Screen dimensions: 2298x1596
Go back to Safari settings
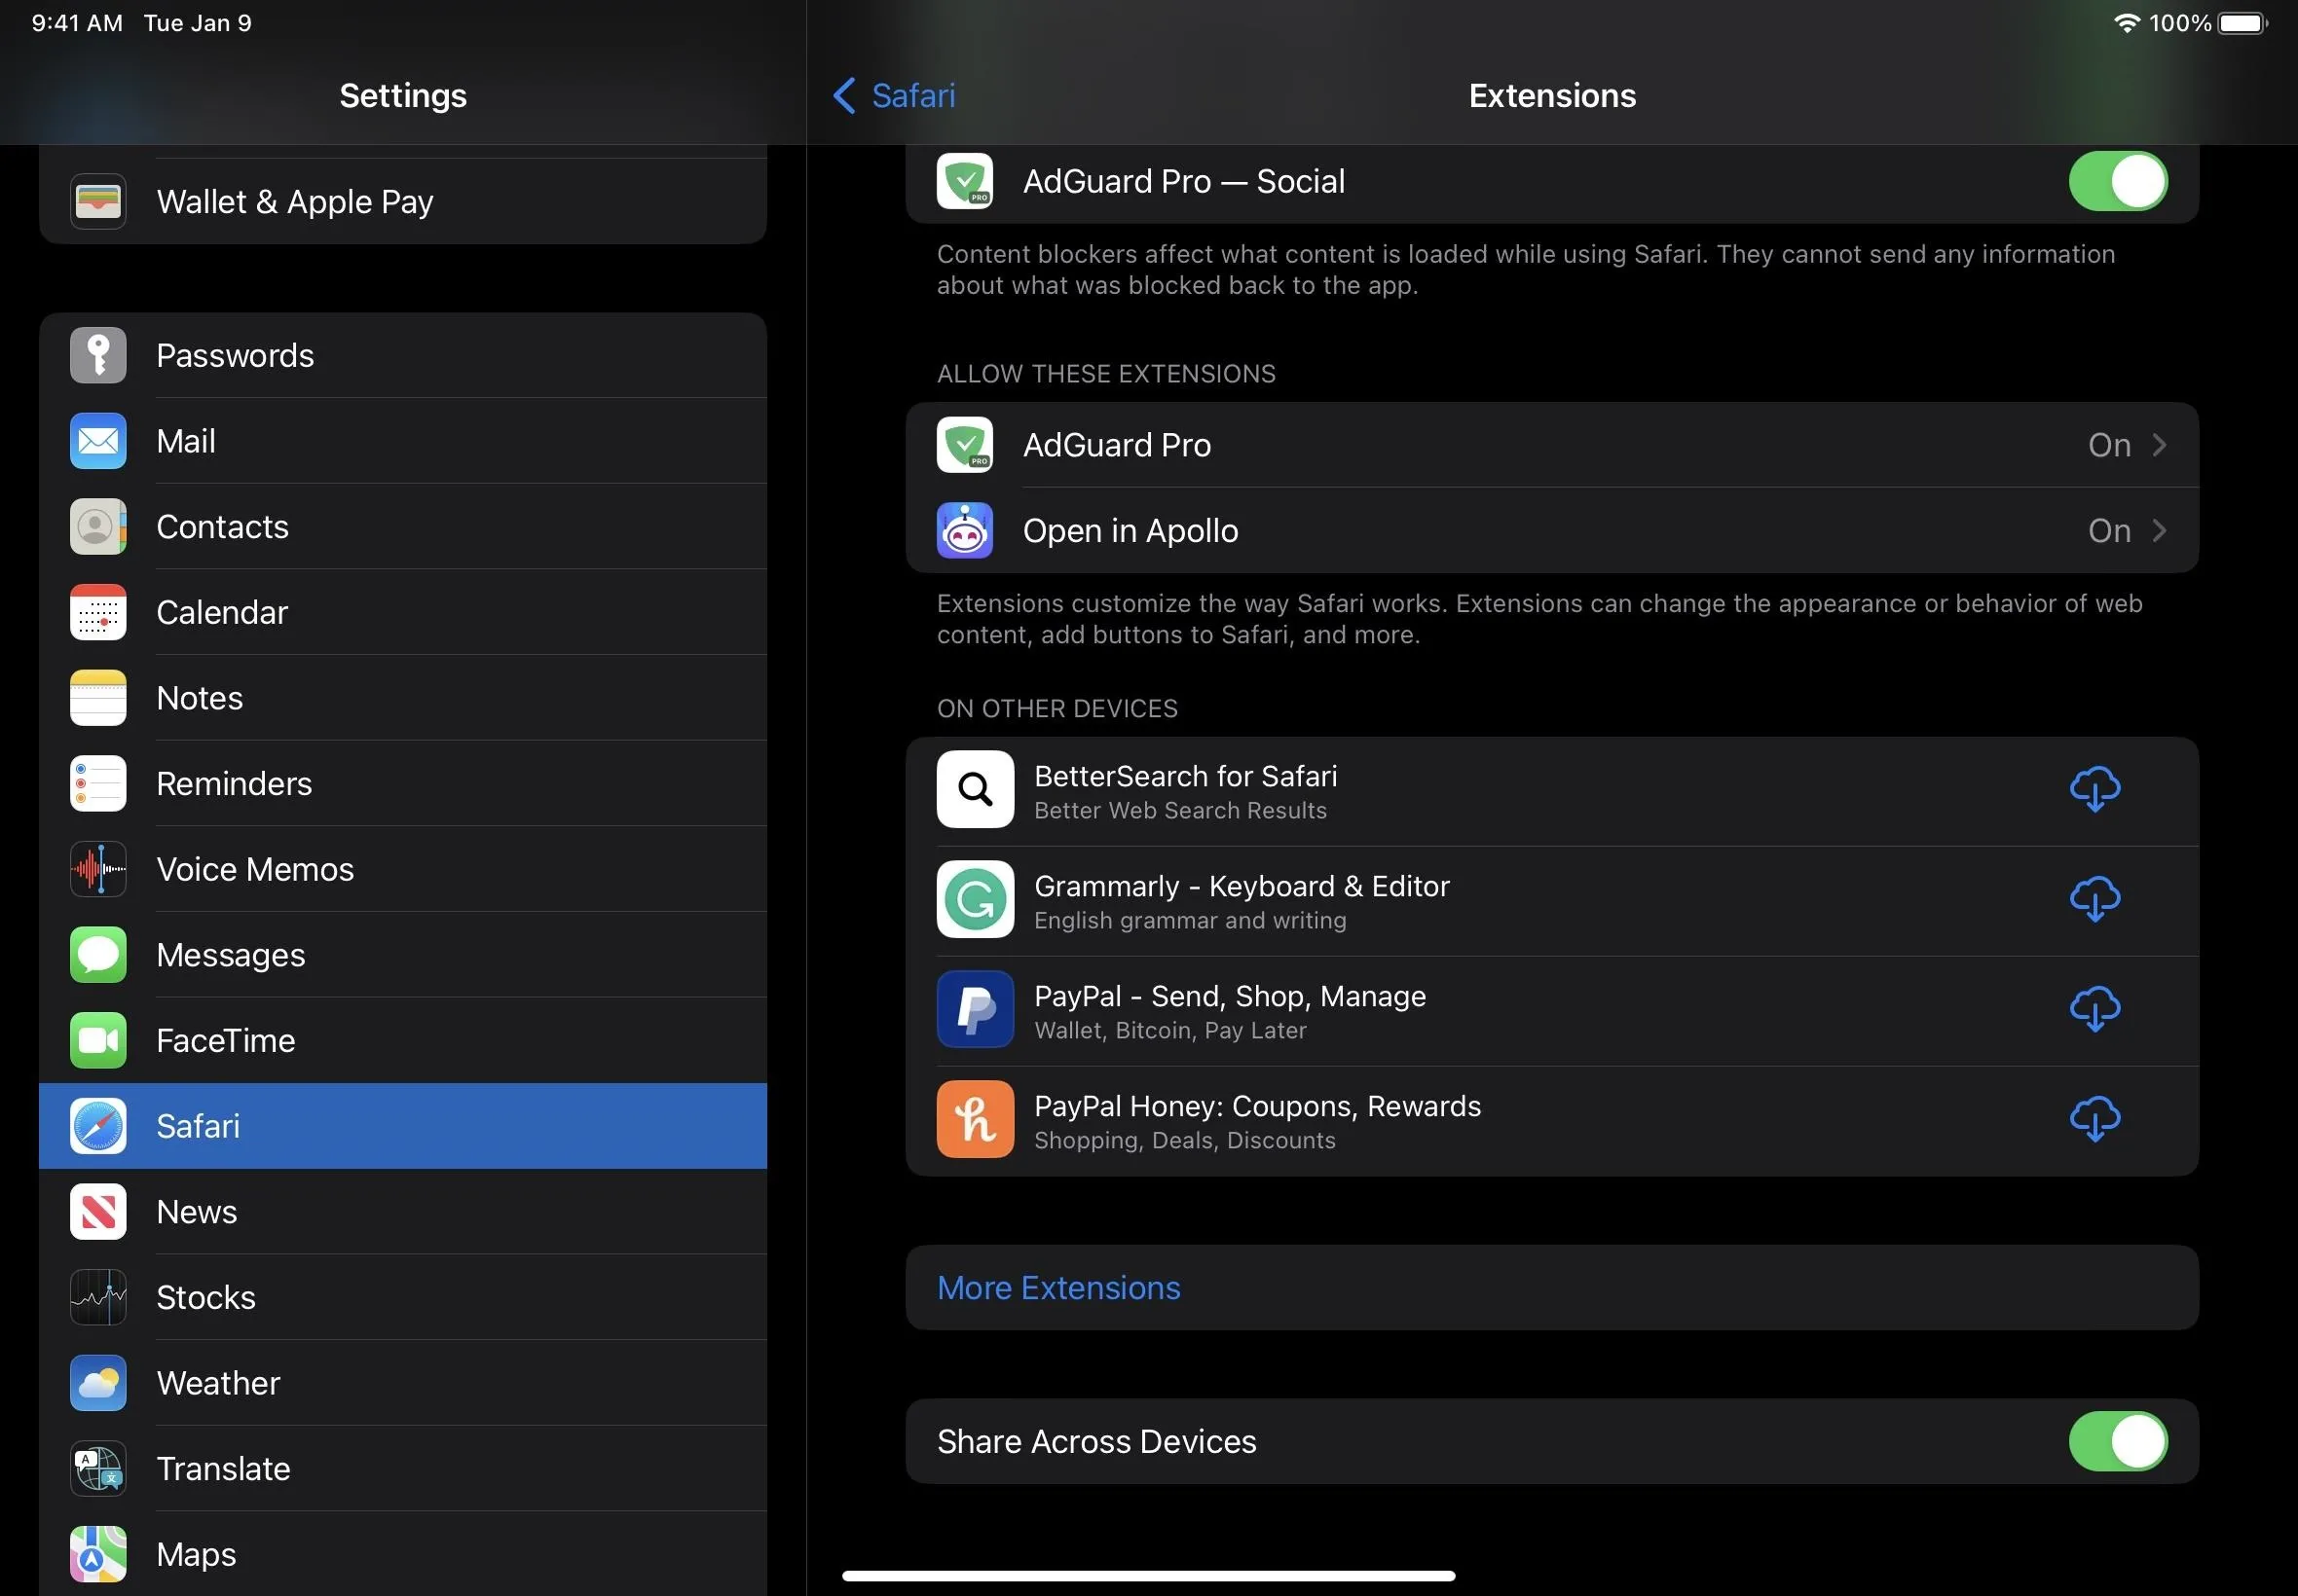tap(893, 96)
